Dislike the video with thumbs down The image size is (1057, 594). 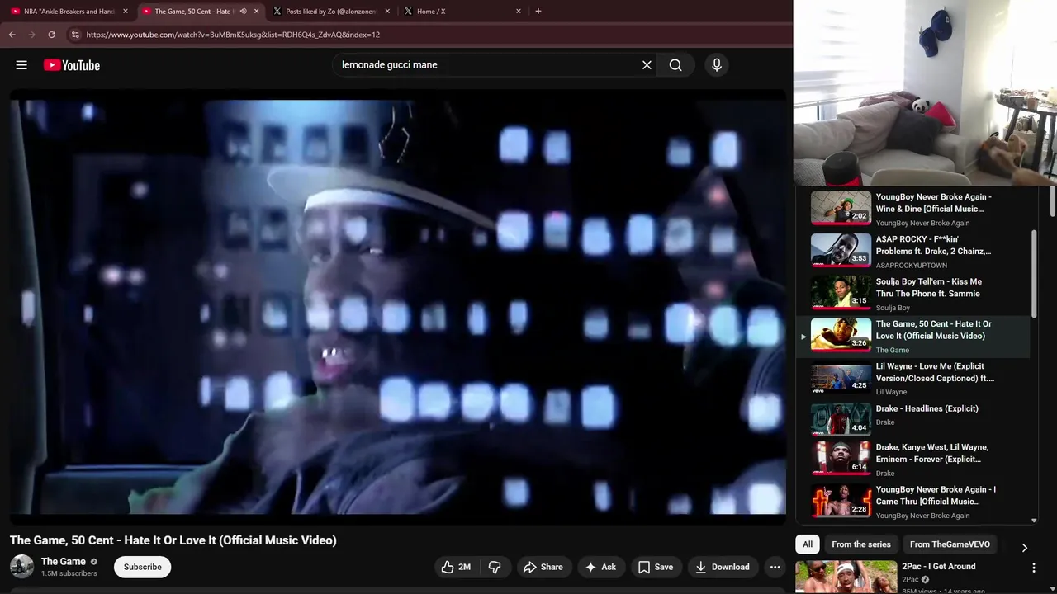(x=495, y=567)
